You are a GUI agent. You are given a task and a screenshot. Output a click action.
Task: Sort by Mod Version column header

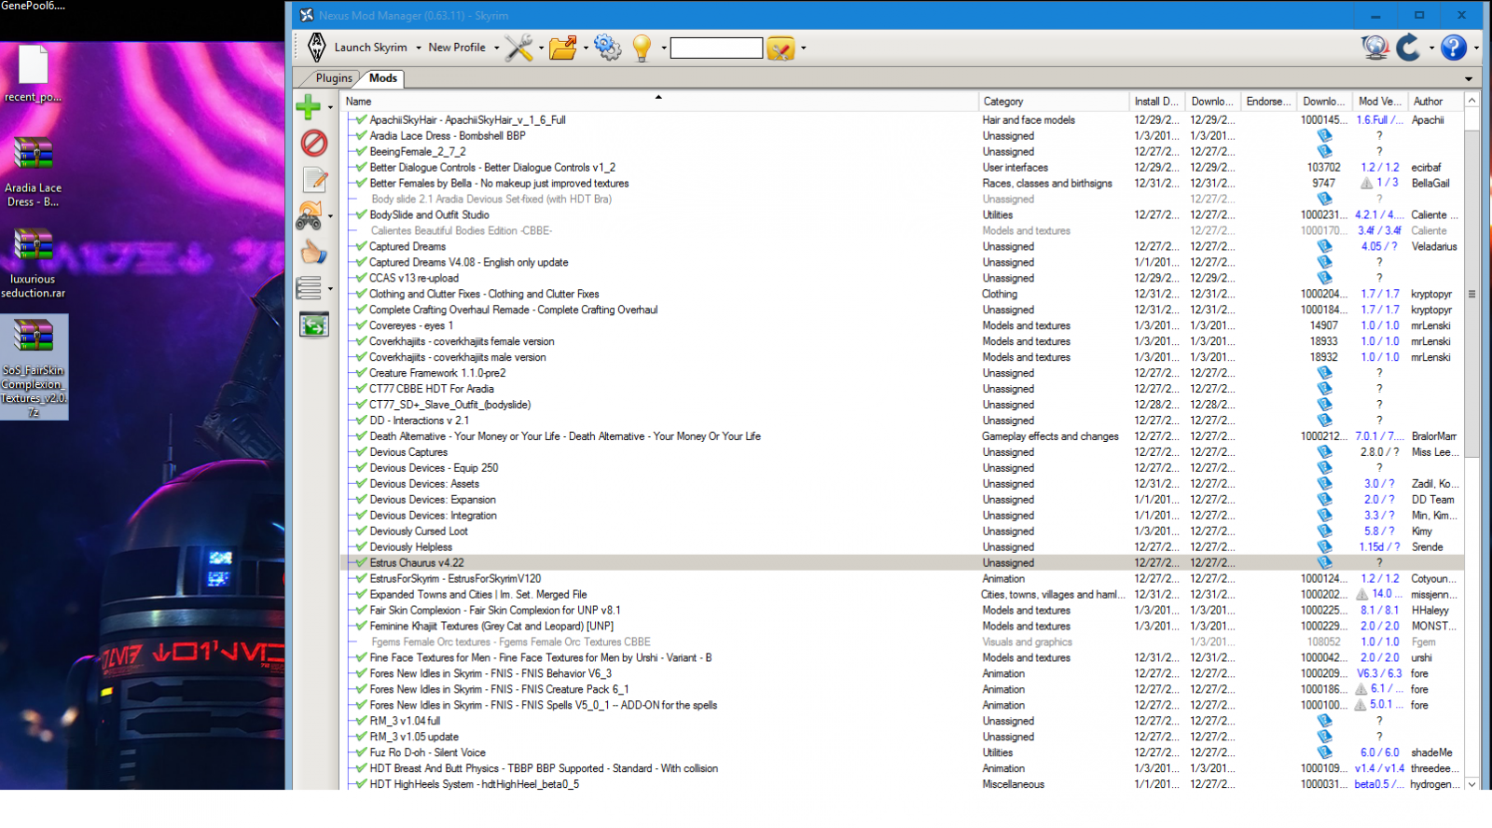[1379, 102]
